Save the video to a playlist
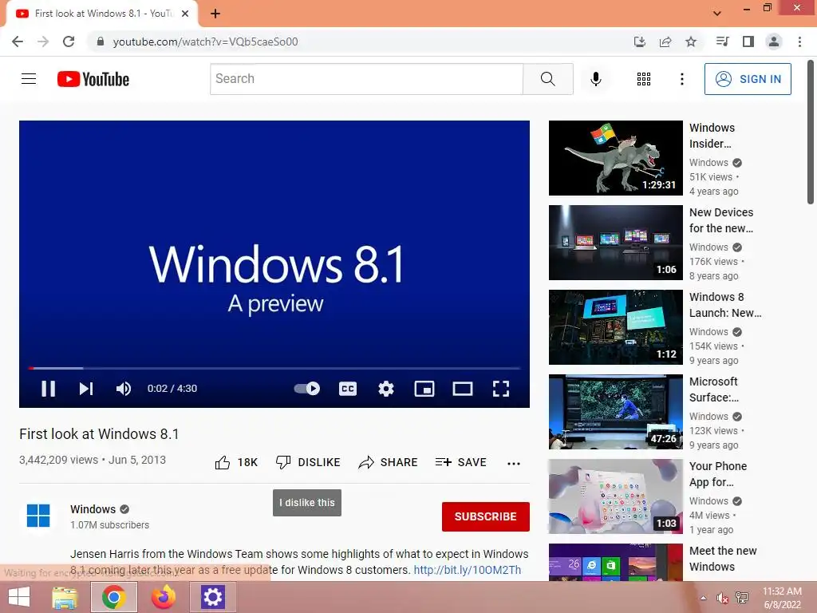Screen dimensions: 817x613 coord(460,462)
